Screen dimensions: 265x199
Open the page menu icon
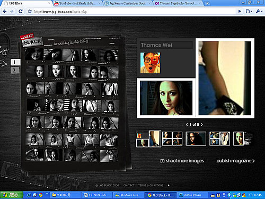point(249,11)
